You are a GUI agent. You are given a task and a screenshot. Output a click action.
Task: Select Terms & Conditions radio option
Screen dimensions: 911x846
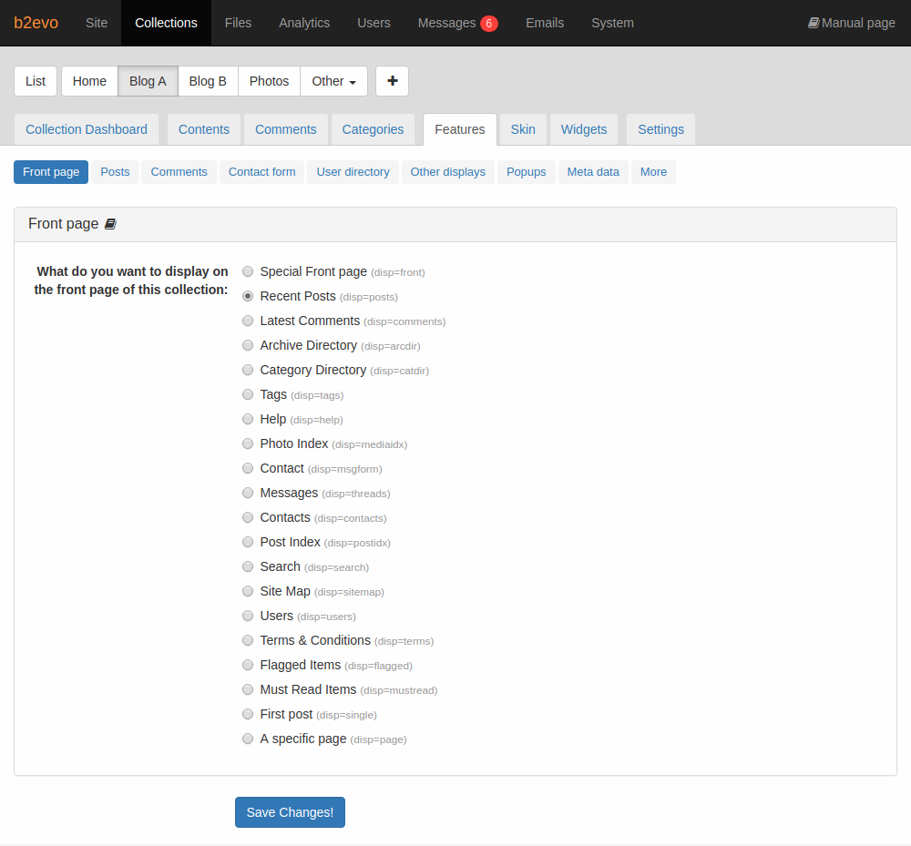tap(248, 640)
